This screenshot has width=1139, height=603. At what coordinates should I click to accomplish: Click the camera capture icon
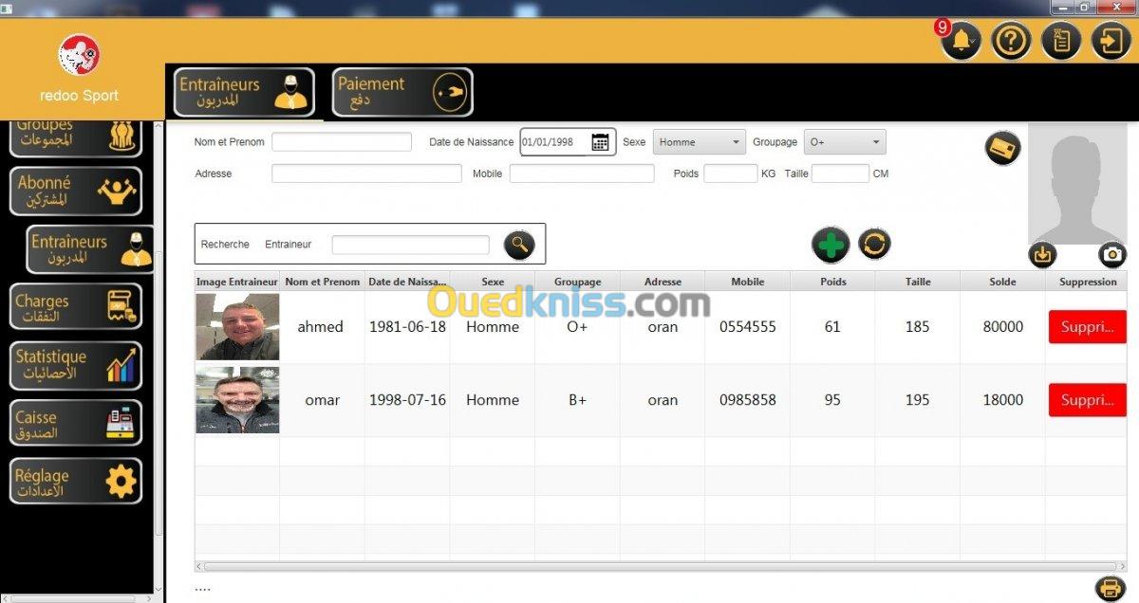1112,254
